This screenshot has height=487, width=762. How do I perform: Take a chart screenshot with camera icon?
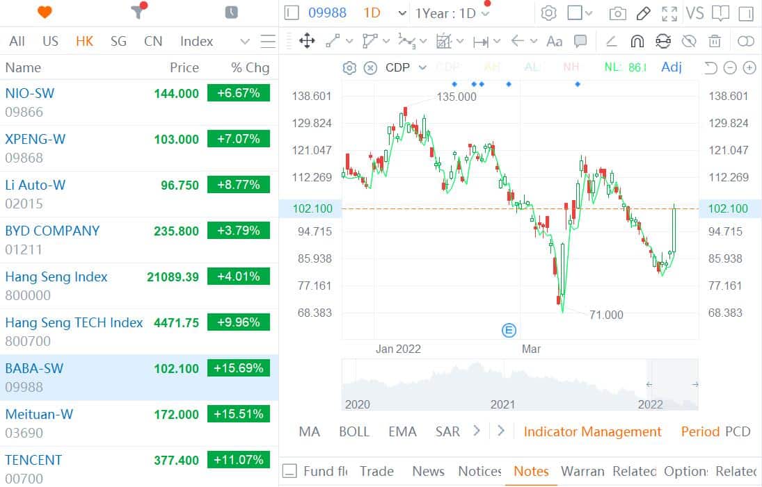point(617,13)
